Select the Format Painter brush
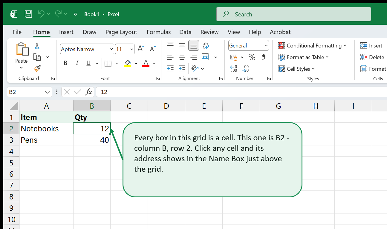Viewport: 387px width, 229px height. point(37,69)
